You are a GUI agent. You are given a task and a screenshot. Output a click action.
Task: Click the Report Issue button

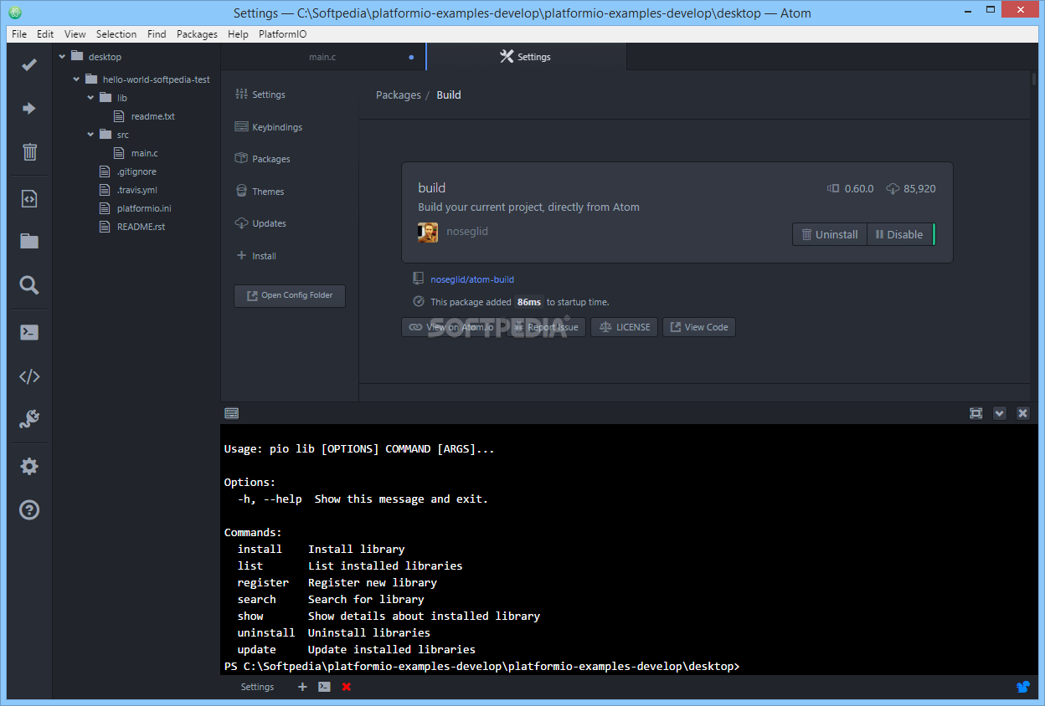pyautogui.click(x=547, y=327)
